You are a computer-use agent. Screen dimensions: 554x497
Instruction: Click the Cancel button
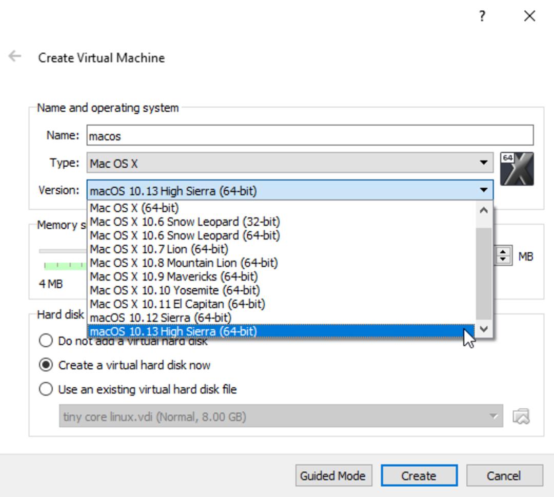point(505,475)
